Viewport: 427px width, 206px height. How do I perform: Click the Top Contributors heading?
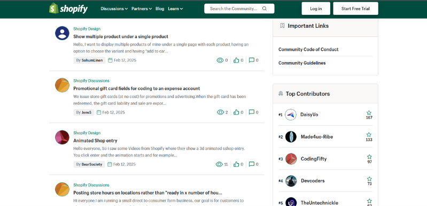tap(308, 94)
